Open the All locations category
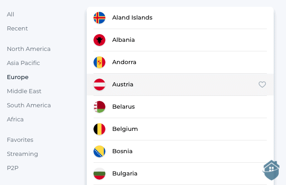Screen dimensions: 286x185 coord(10,15)
